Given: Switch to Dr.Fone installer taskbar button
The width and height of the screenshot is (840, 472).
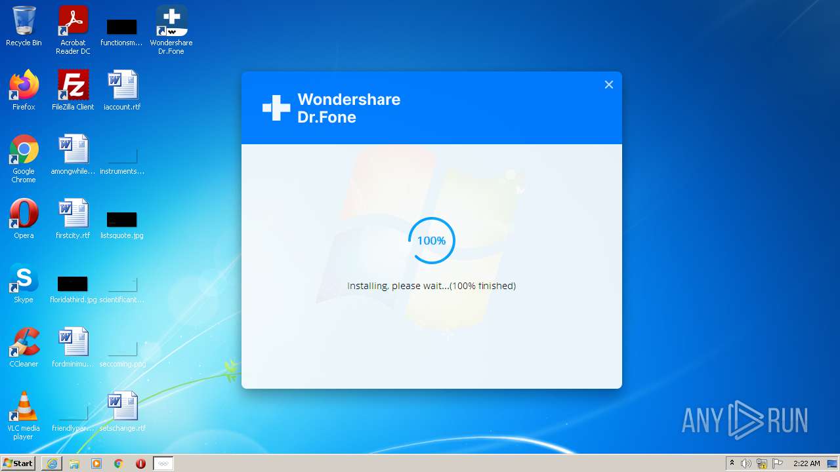Looking at the screenshot, I should (163, 463).
